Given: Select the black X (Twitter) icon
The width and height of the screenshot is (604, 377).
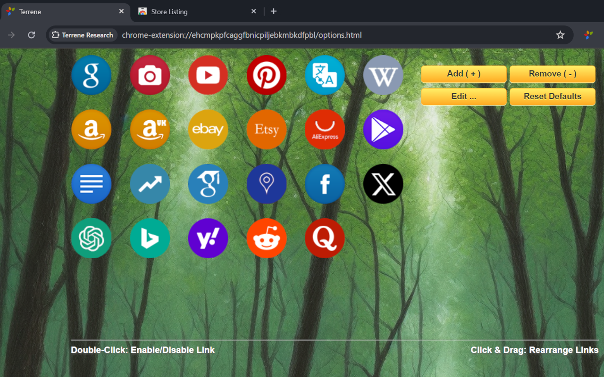Looking at the screenshot, I should point(383,184).
